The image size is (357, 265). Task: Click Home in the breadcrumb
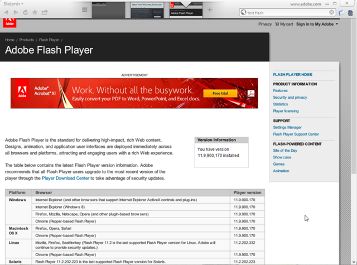9,40
